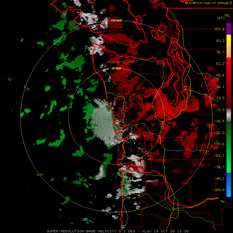Pick the yellow segment of the color bar

229,41
